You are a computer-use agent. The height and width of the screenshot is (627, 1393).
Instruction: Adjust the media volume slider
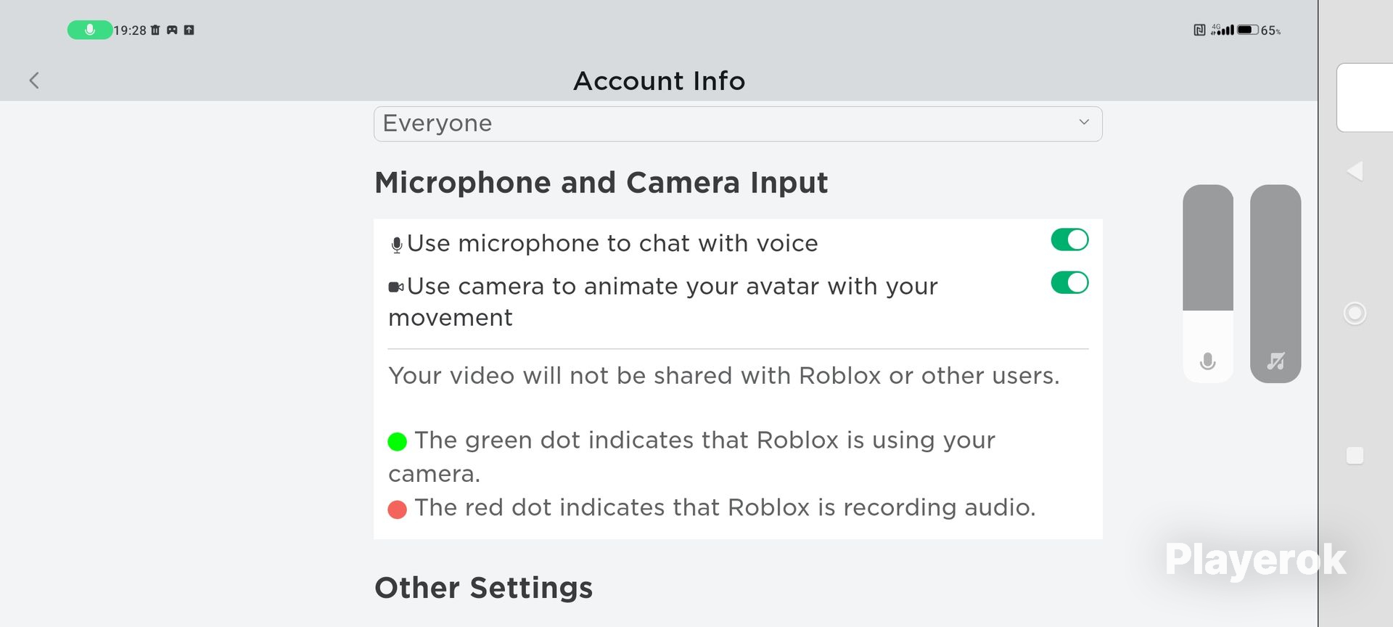(x=1275, y=284)
